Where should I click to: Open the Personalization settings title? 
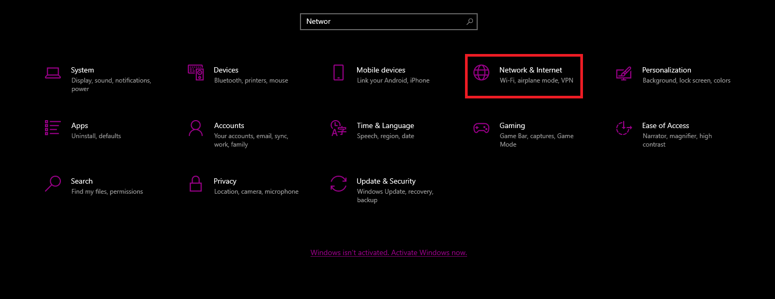(x=667, y=70)
